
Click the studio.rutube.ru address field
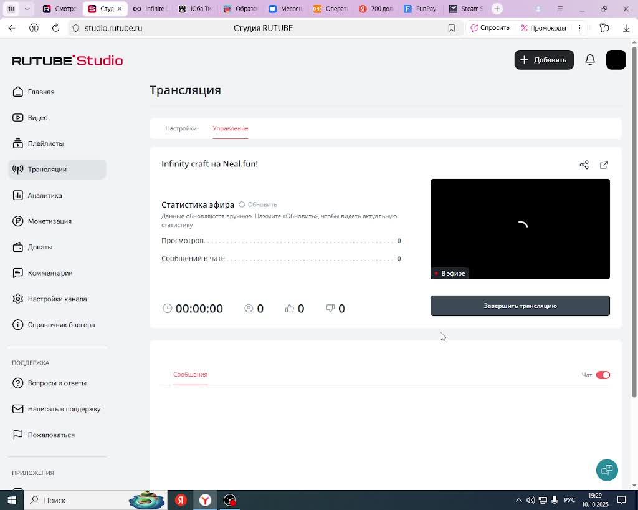click(x=113, y=27)
